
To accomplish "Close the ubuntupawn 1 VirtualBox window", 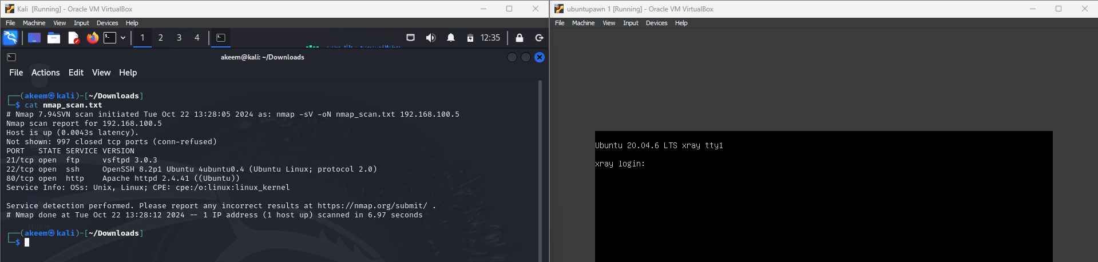I will click(1085, 9).
